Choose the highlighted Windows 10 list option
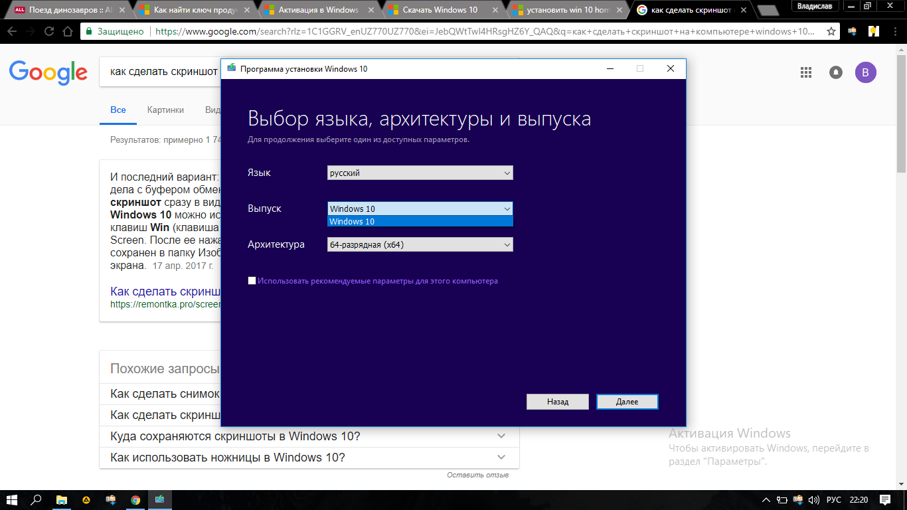The height and width of the screenshot is (510, 907). tap(420, 221)
